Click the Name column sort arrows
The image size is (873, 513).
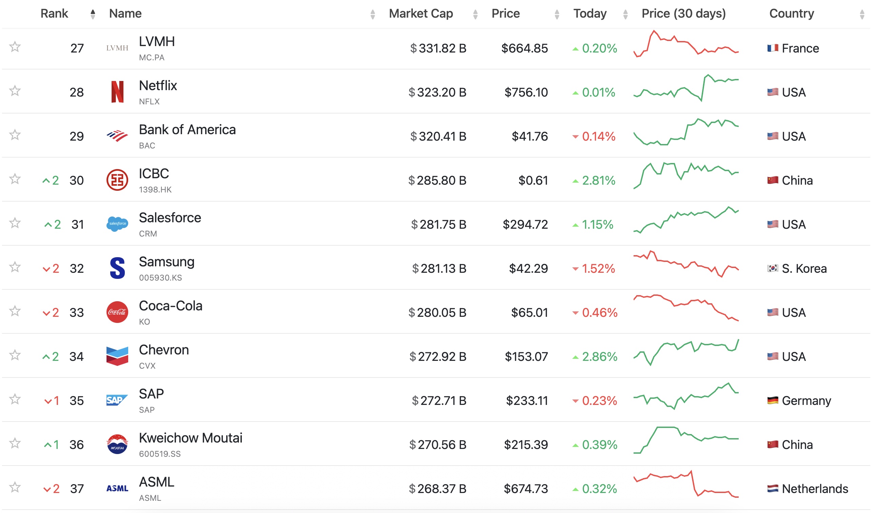pyautogui.click(x=372, y=14)
